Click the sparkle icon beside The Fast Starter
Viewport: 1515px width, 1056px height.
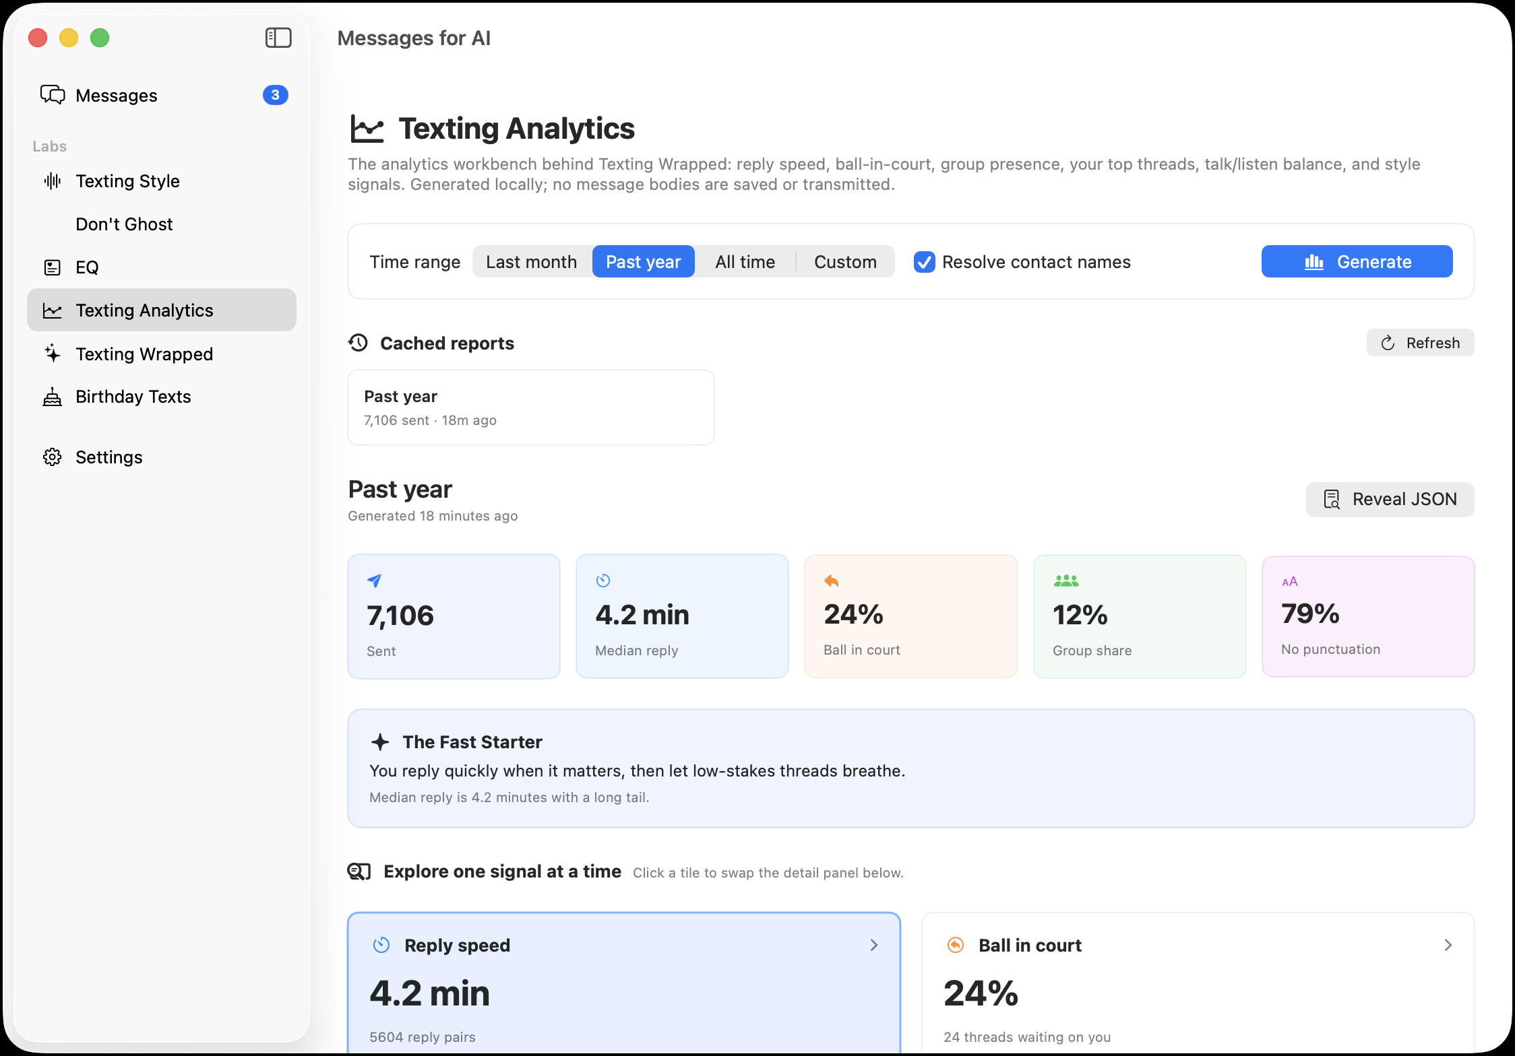[381, 742]
